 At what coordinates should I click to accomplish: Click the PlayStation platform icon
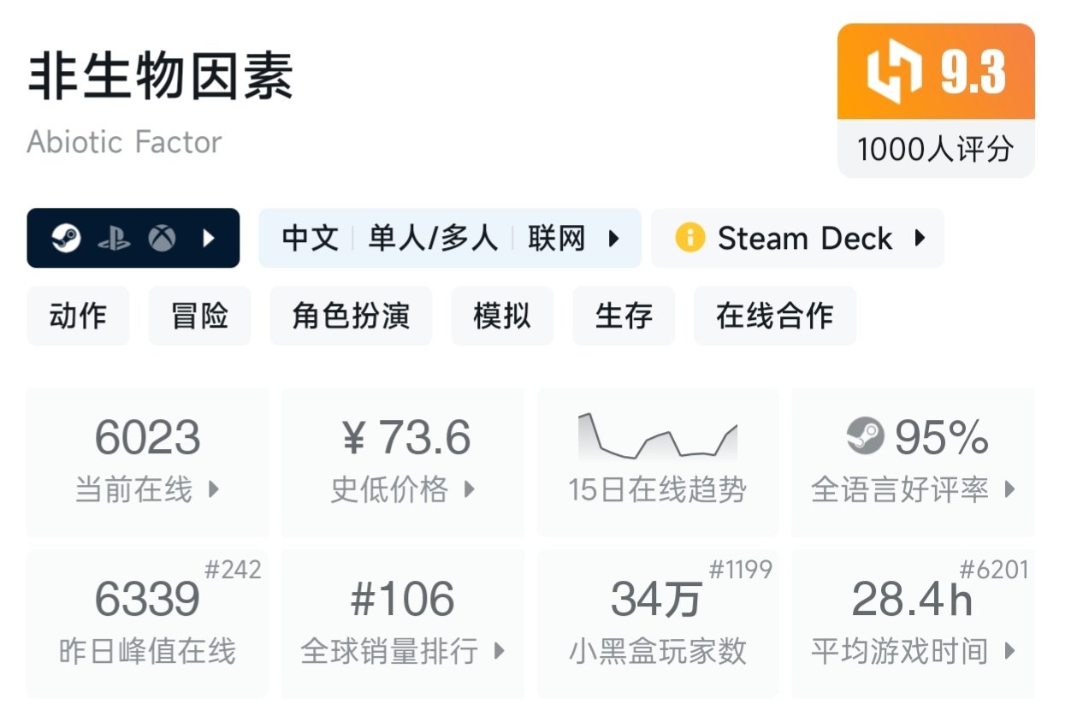(113, 239)
